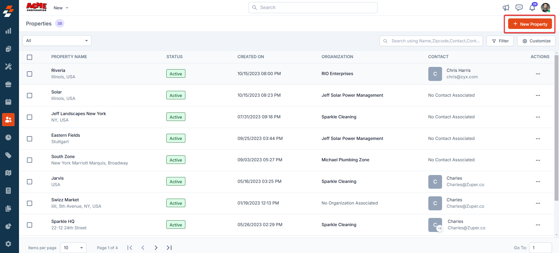Sort by PROPERTY NAME column header
Viewport: 559px width, 253px height.
click(69, 57)
